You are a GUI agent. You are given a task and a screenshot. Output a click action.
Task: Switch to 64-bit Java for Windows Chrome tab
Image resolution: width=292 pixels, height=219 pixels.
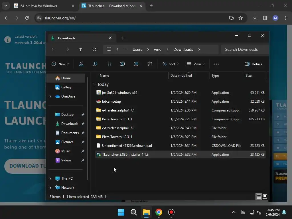point(44,6)
